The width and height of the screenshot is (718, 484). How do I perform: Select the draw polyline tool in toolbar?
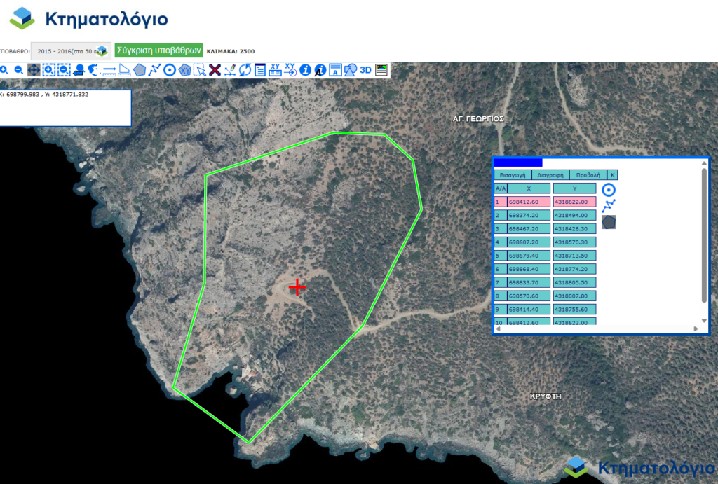[x=155, y=70]
